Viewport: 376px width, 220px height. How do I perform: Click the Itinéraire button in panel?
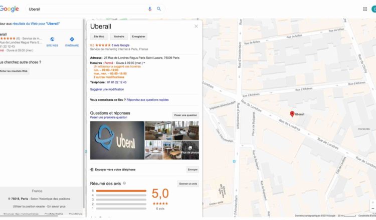pos(119,36)
